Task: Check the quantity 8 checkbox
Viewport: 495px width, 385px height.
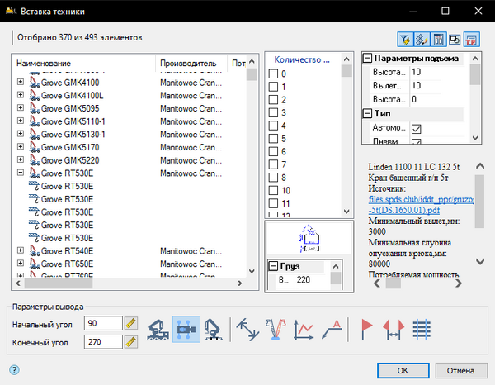Action: (273, 178)
